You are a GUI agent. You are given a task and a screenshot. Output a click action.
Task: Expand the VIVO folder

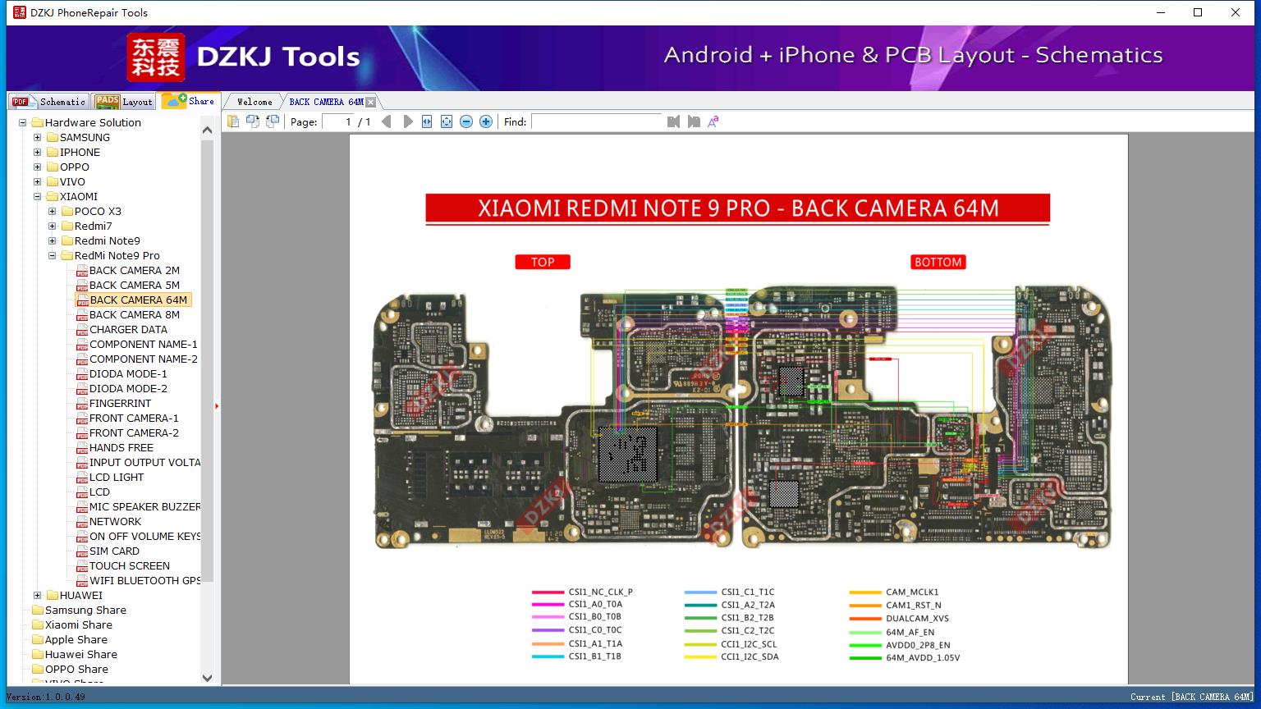click(38, 181)
